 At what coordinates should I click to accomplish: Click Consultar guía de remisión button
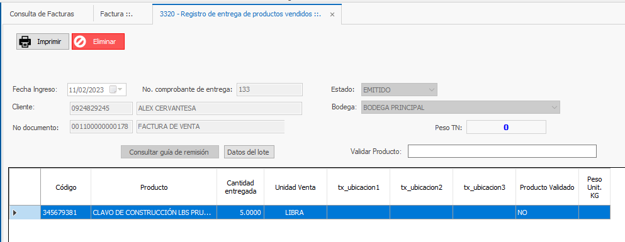pyautogui.click(x=170, y=152)
